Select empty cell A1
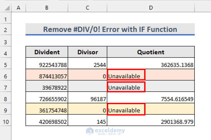This screenshot has height=140, width=211. click(18, 18)
